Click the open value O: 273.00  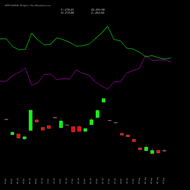[x=67, y=13]
